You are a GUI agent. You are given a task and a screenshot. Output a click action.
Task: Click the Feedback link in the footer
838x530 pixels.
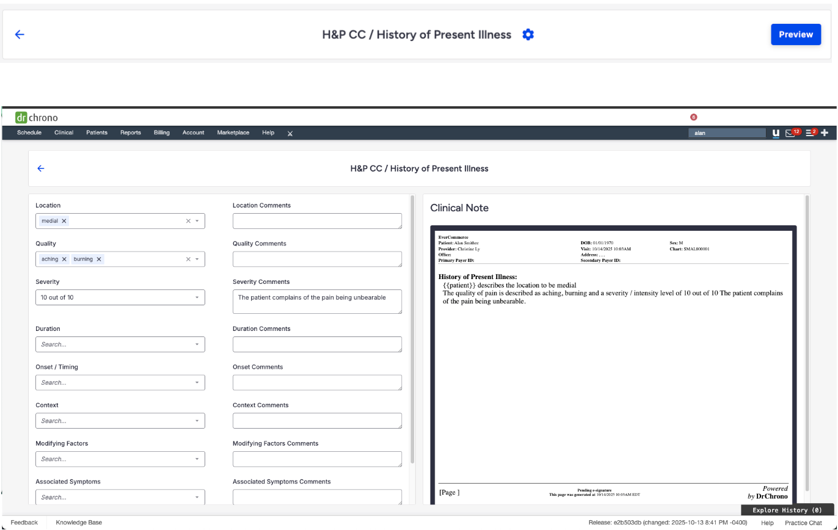coord(24,523)
